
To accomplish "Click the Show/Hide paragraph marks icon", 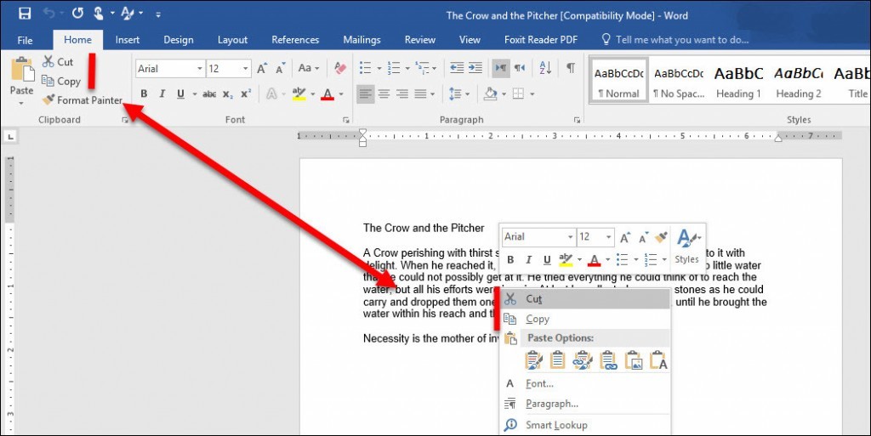I will click(571, 68).
